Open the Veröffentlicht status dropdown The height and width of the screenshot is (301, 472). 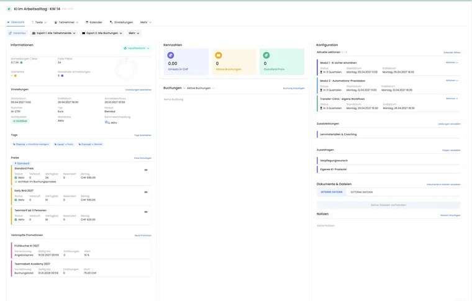pyautogui.click(x=137, y=48)
